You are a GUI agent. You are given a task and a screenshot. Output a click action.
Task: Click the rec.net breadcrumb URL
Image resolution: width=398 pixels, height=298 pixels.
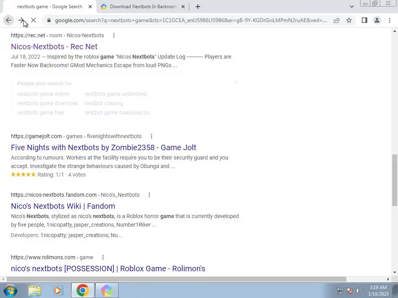58,35
